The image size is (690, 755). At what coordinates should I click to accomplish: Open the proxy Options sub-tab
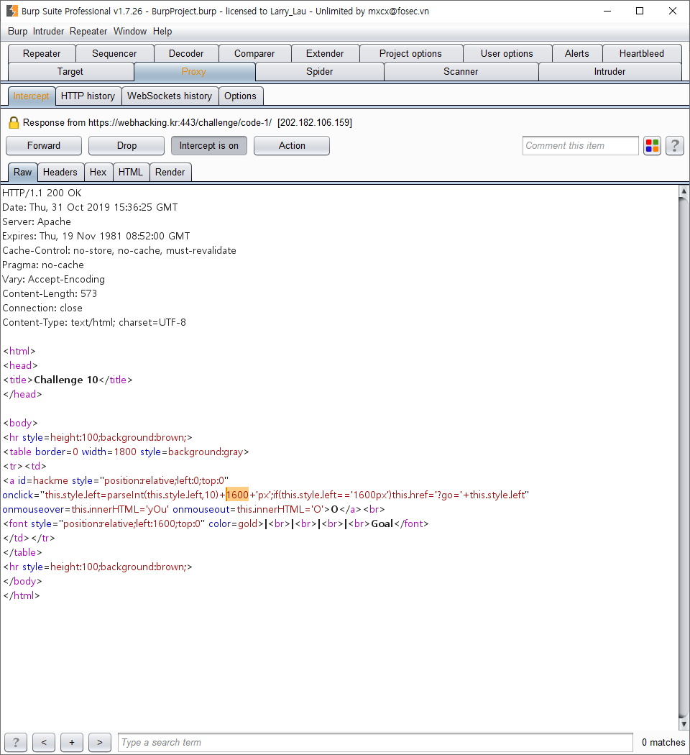point(240,96)
